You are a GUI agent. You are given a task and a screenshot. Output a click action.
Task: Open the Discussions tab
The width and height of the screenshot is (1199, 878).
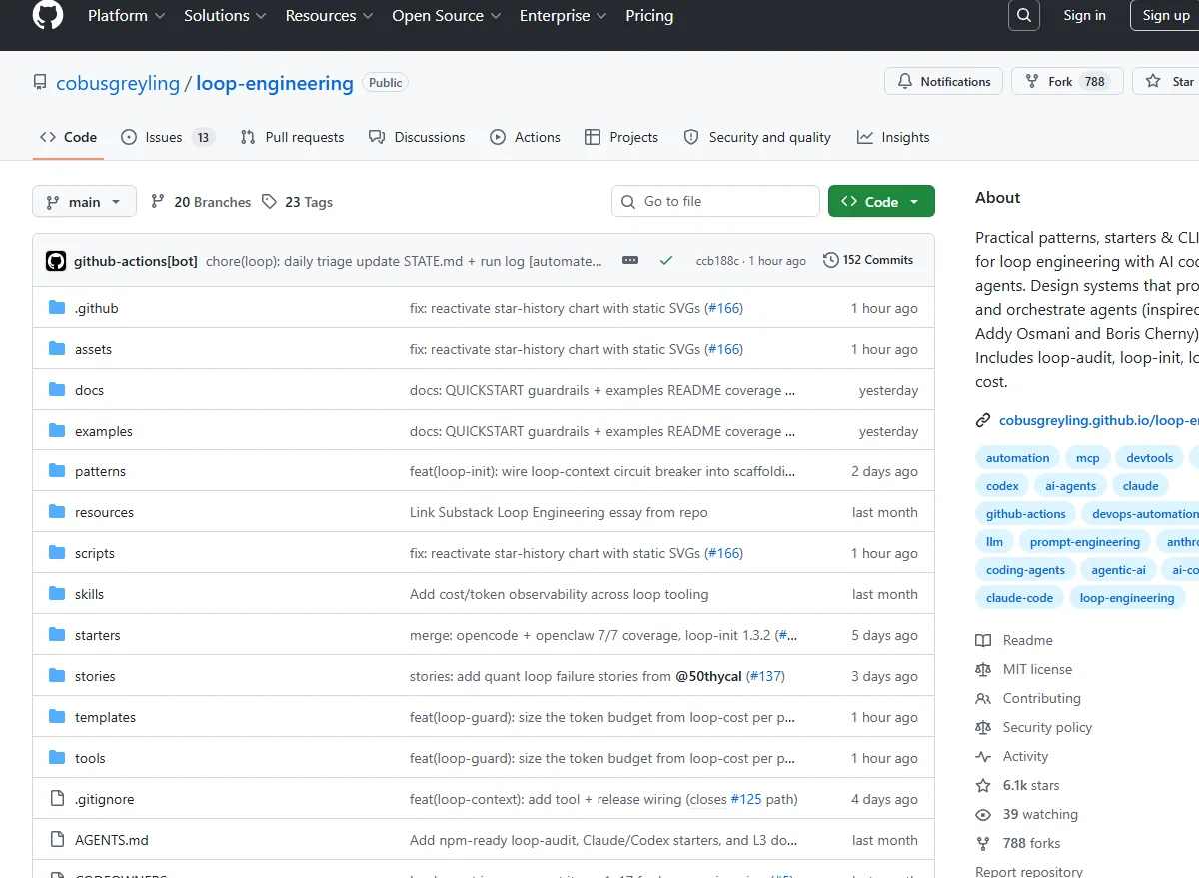[x=417, y=137]
